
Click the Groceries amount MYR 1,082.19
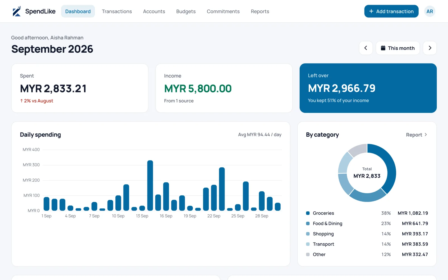click(413, 213)
